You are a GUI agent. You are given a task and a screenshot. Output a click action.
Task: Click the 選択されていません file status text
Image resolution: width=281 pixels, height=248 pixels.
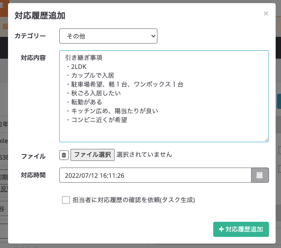coord(144,155)
